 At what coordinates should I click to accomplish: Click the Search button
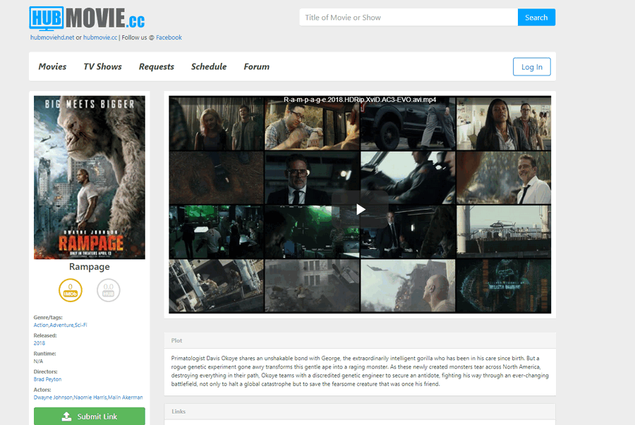(536, 18)
